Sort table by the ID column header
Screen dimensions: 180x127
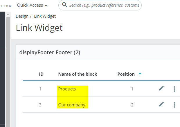41,74
